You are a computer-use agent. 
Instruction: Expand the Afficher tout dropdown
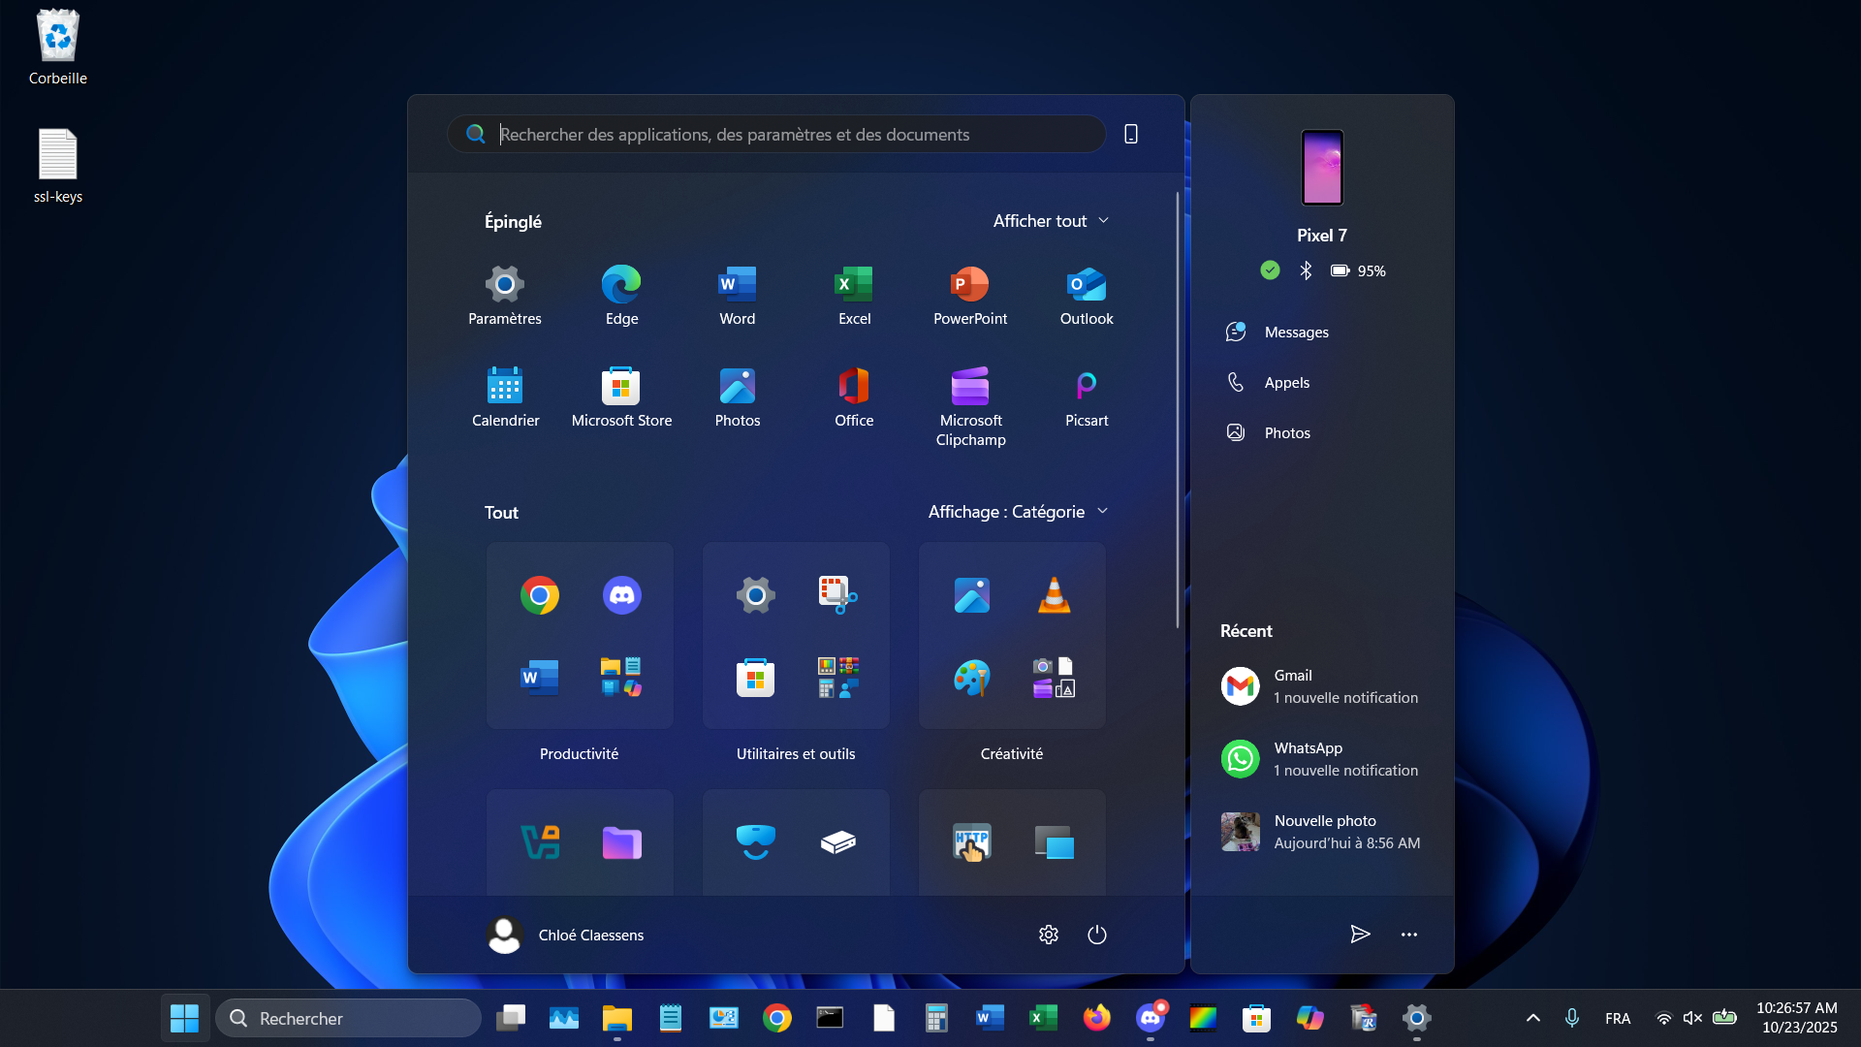coord(1051,220)
